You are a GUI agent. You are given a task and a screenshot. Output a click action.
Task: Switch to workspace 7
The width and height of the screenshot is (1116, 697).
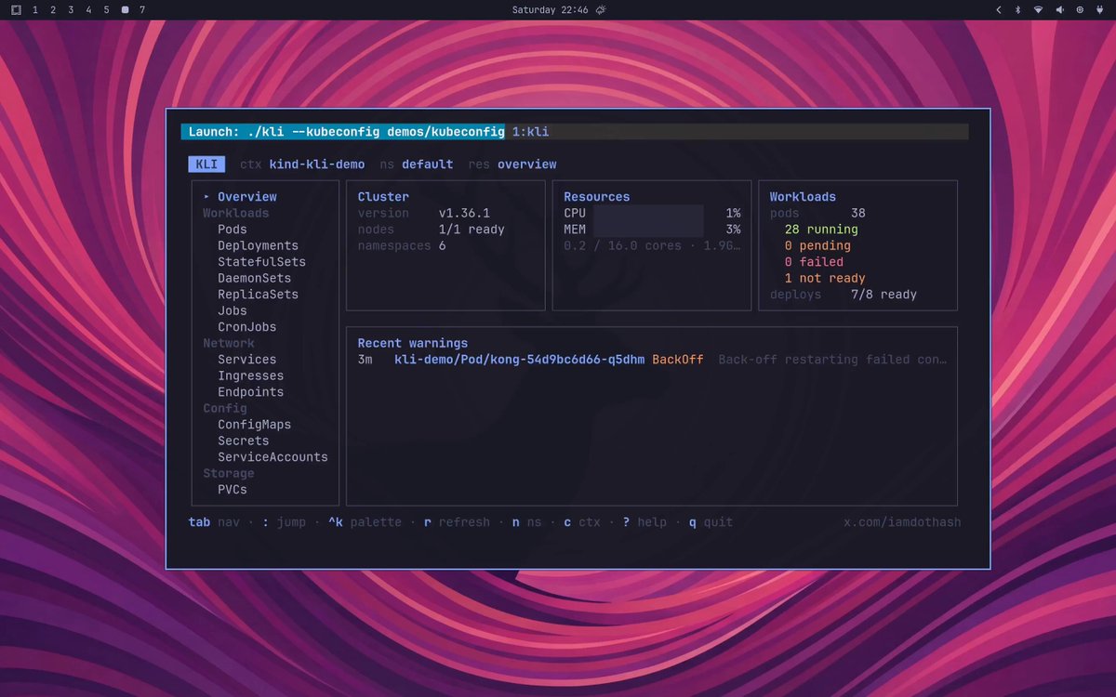click(x=142, y=9)
